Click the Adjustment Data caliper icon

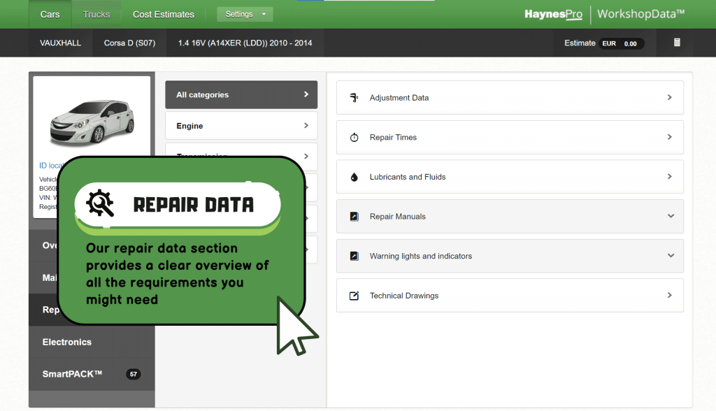click(x=354, y=98)
